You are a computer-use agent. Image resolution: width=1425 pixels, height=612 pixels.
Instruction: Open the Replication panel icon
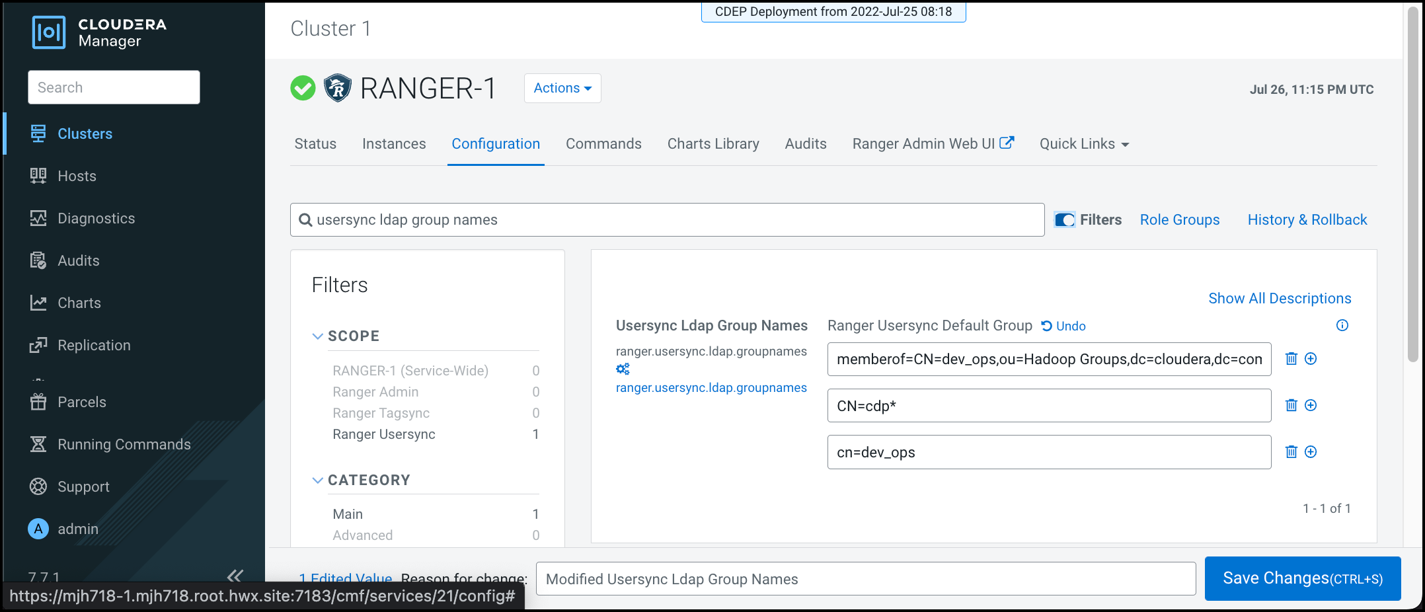point(38,344)
